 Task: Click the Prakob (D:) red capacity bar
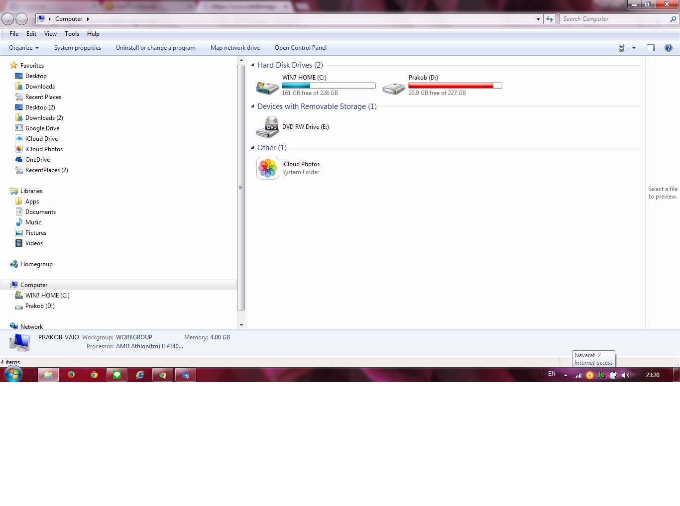455,86
